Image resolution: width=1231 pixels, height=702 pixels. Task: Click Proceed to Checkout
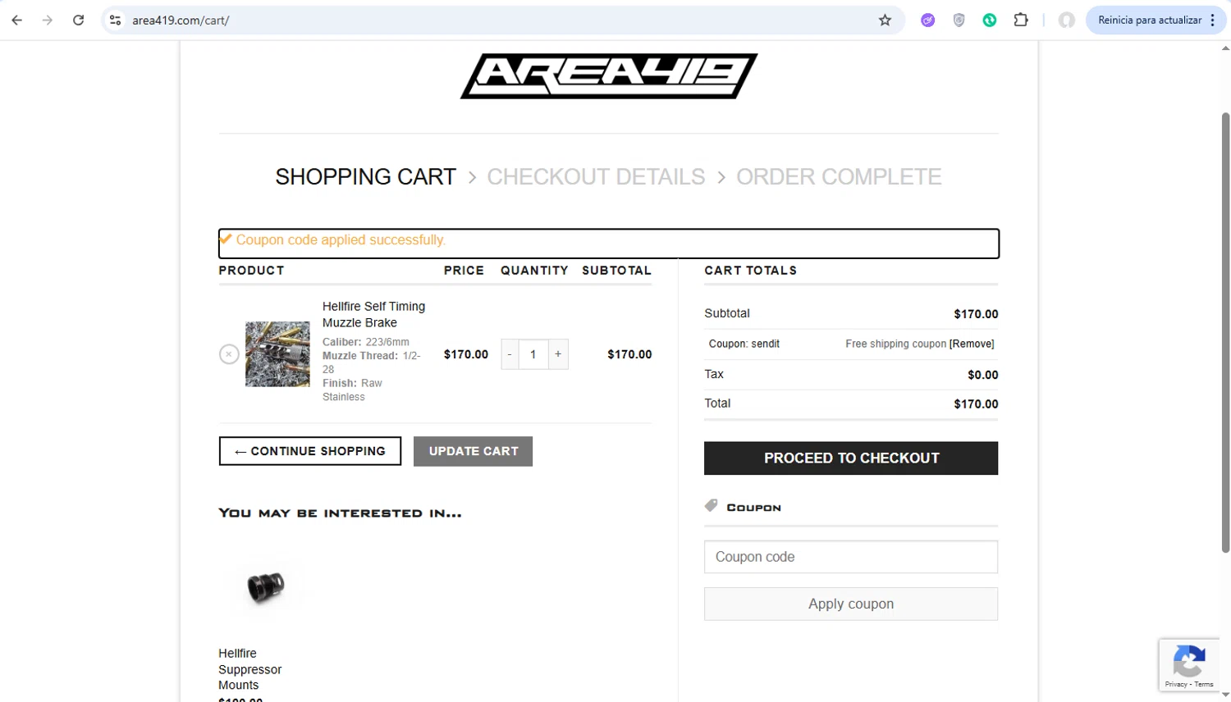click(851, 458)
